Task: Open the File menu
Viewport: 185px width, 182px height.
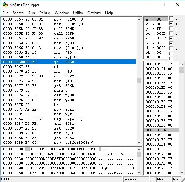Action: pyautogui.click(x=5, y=13)
